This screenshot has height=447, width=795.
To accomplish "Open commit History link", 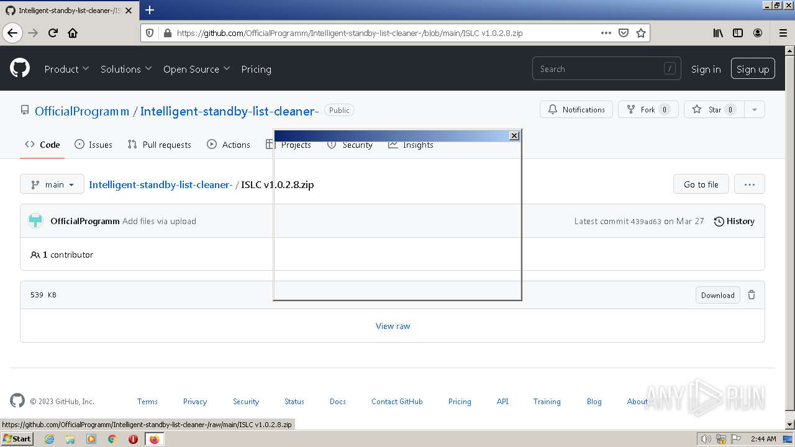I will 734,221.
